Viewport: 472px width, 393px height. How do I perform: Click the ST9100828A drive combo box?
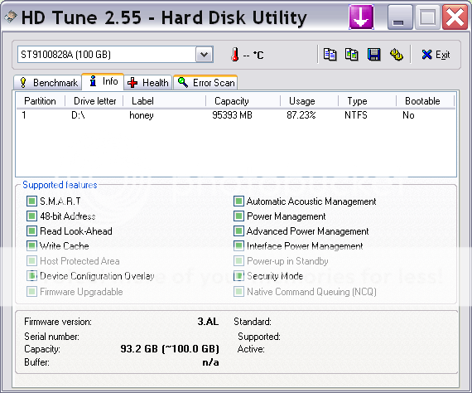115,55
